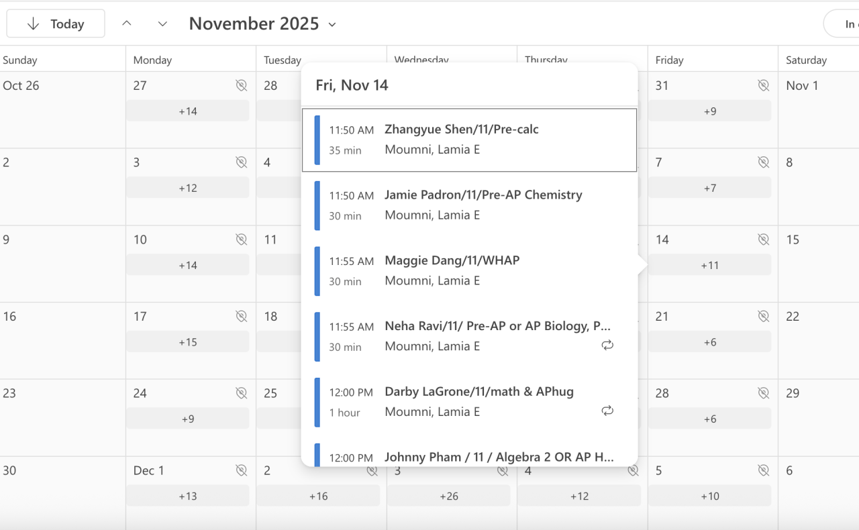Screen dimensions: 859x530
Task: Click the no-location icon on Monday 17
Action: tap(242, 316)
